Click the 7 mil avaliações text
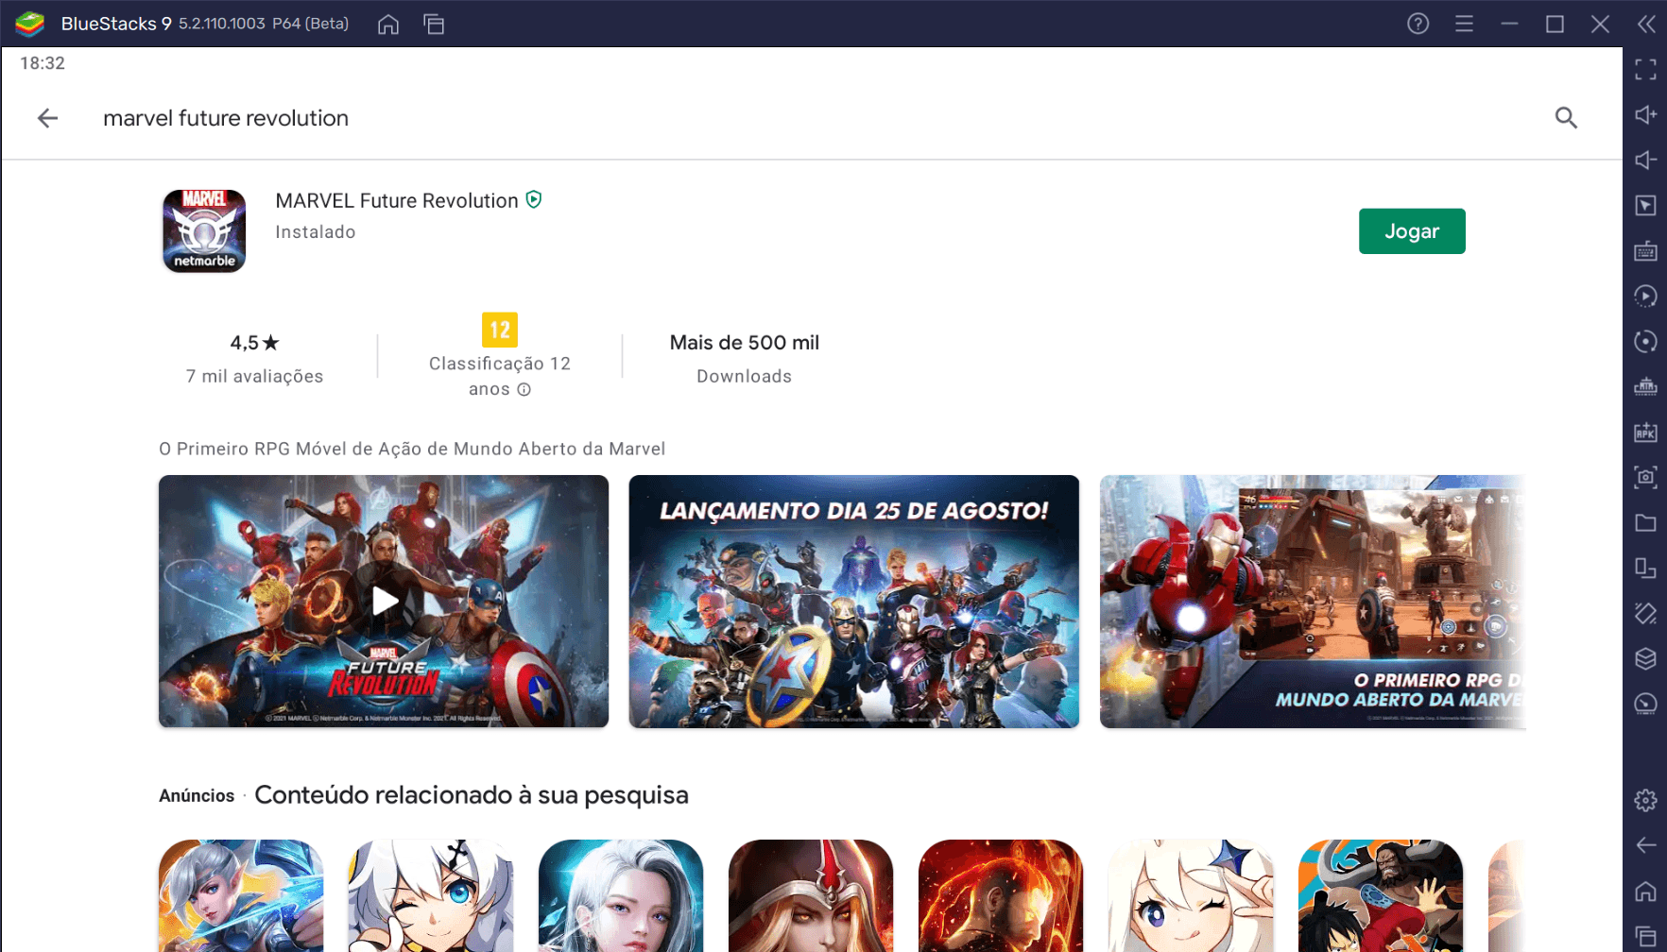This screenshot has height=952, width=1667. click(254, 377)
